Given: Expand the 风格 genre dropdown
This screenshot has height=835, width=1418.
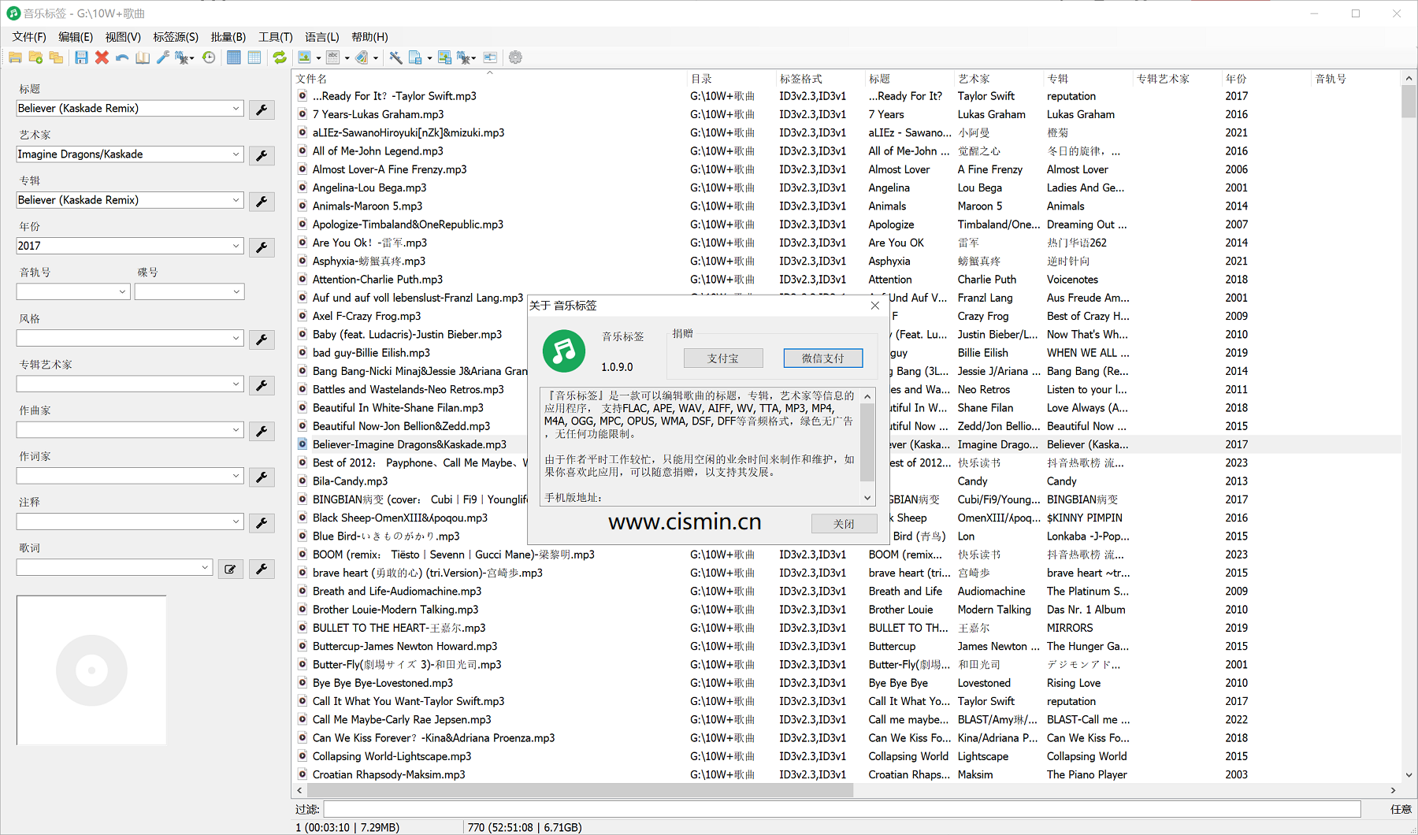Looking at the screenshot, I should pyautogui.click(x=236, y=338).
